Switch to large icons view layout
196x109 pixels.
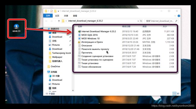(x=178, y=94)
